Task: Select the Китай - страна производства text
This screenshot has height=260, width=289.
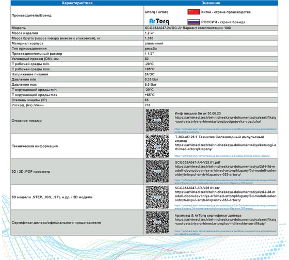Action: pyautogui.click(x=226, y=12)
